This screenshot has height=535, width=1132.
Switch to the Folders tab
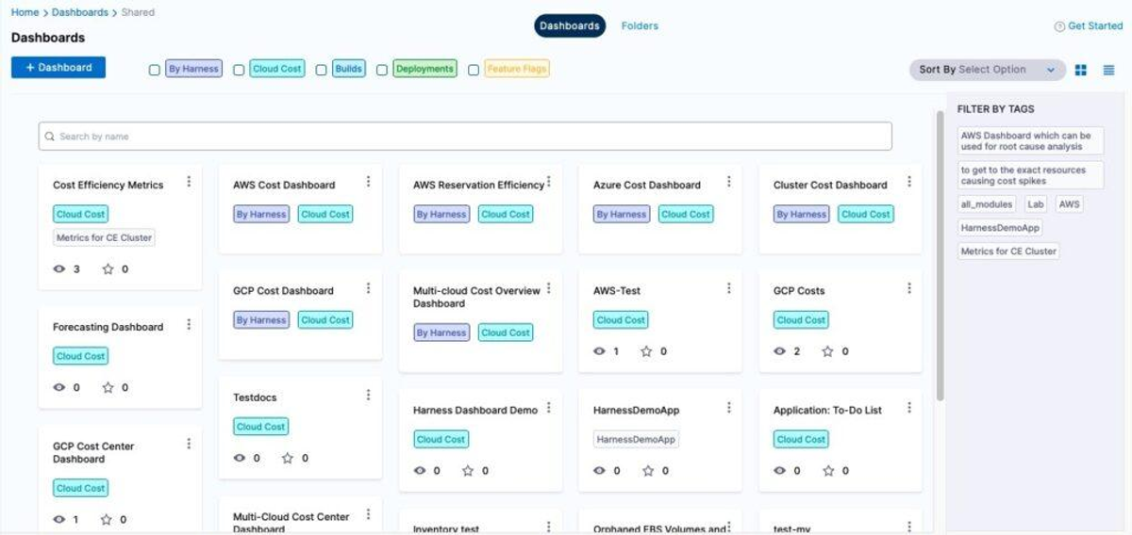click(640, 25)
